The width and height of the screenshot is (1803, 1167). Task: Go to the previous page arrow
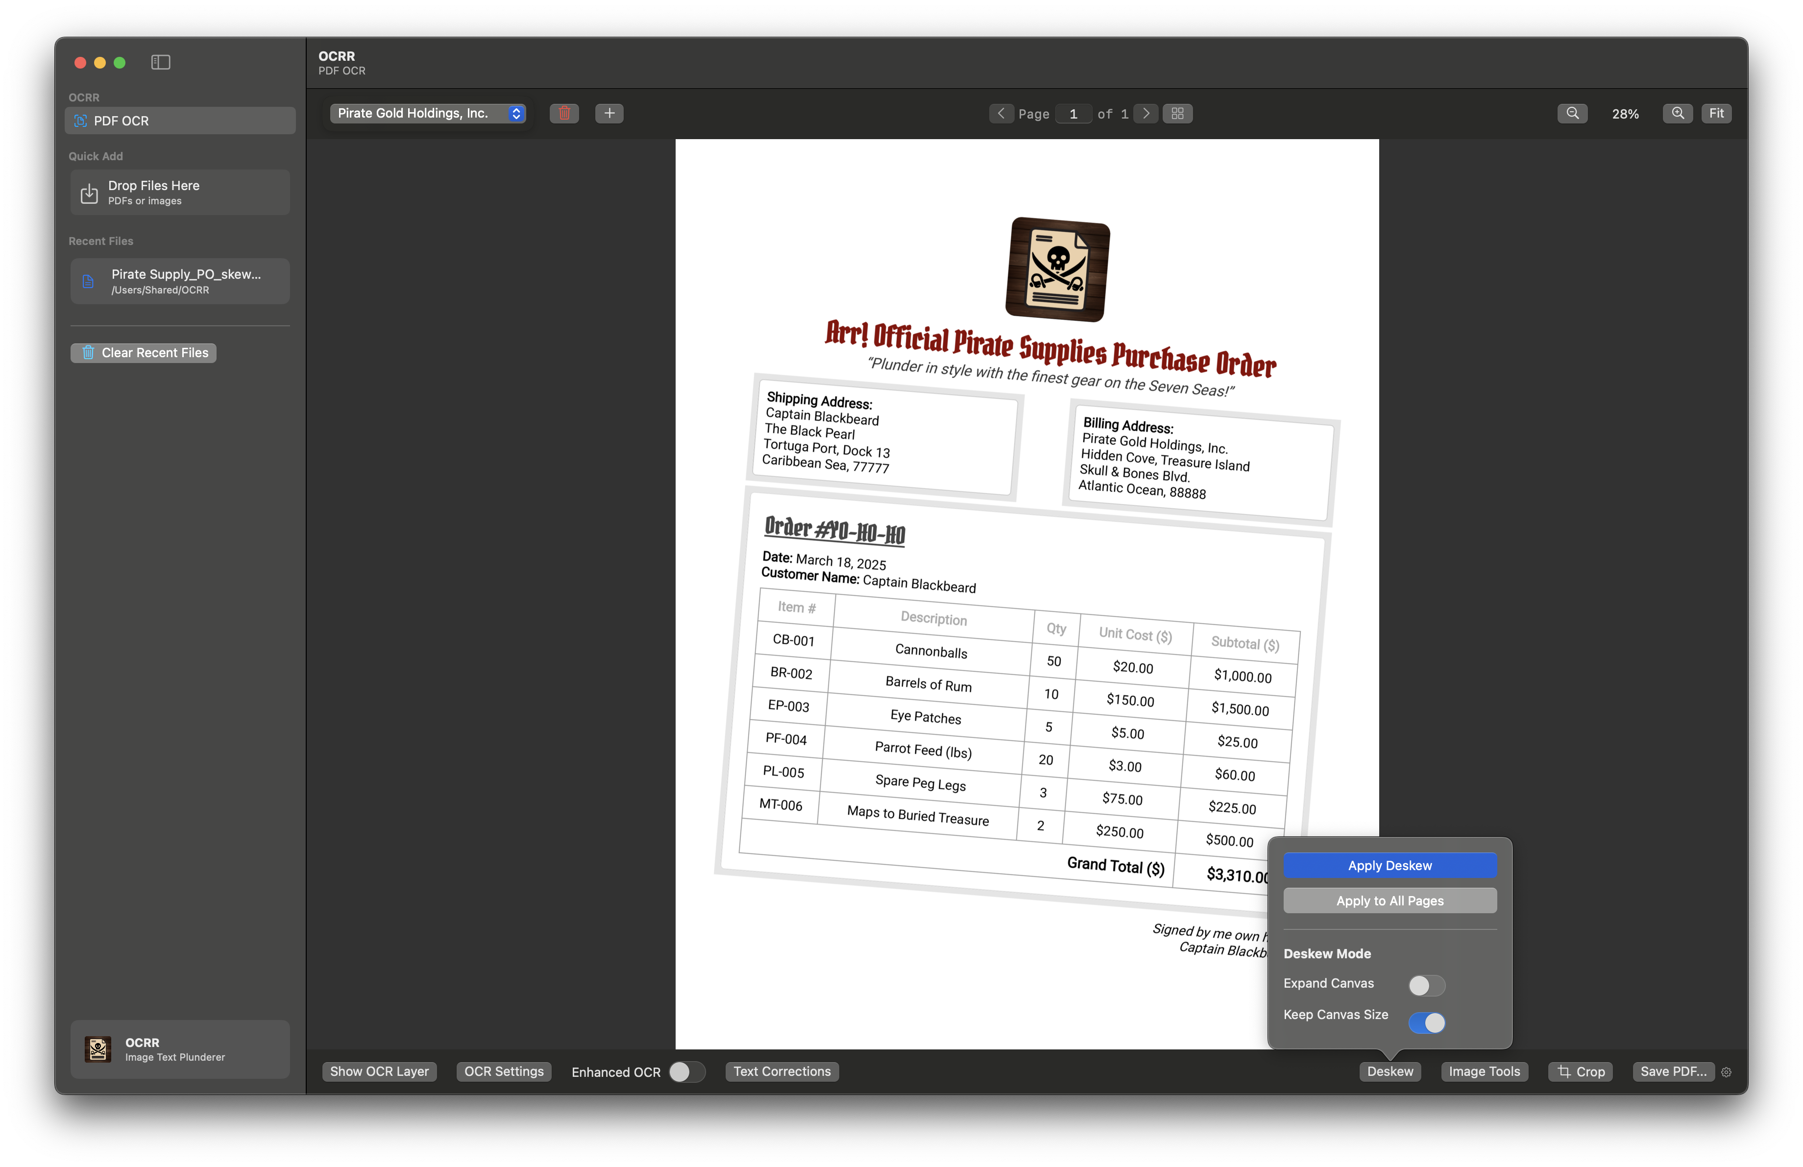pyautogui.click(x=1001, y=114)
